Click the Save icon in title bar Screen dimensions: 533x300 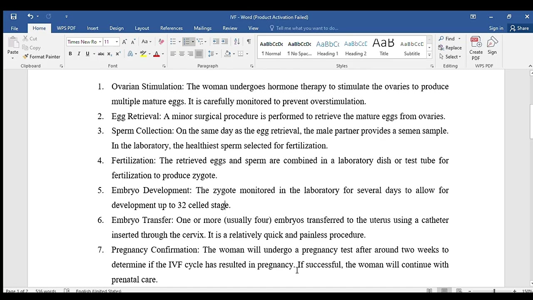pos(14,17)
